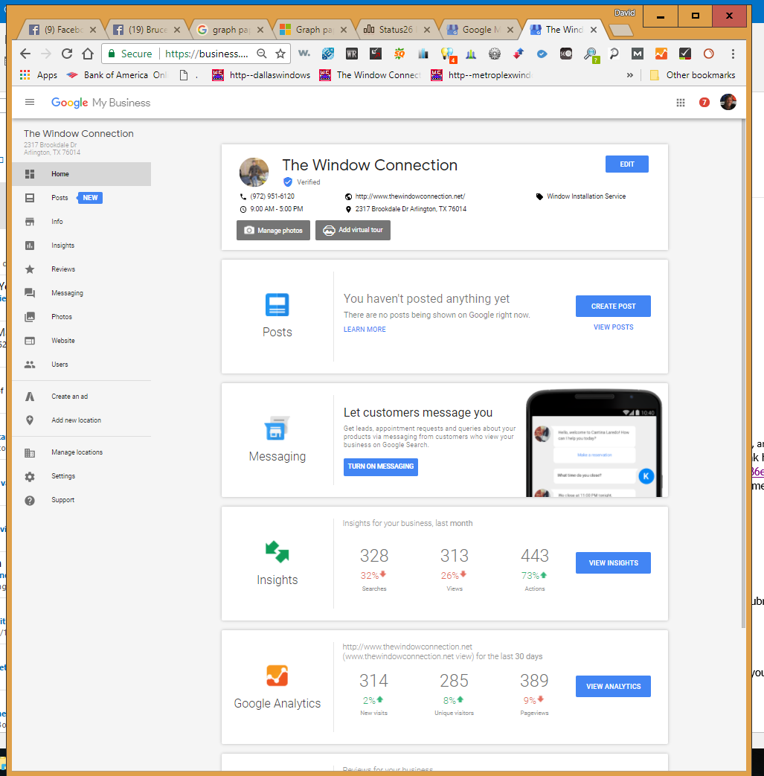Click the Add new location pin icon
The height and width of the screenshot is (776, 764).
pos(30,420)
